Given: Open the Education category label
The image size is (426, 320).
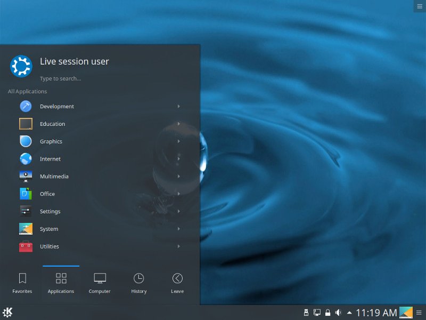Looking at the screenshot, I should 52,124.
